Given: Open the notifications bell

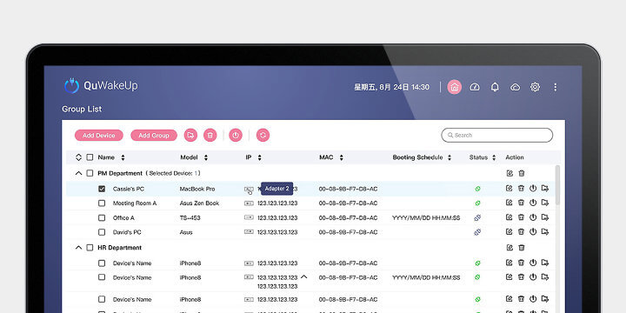Looking at the screenshot, I should click(495, 87).
